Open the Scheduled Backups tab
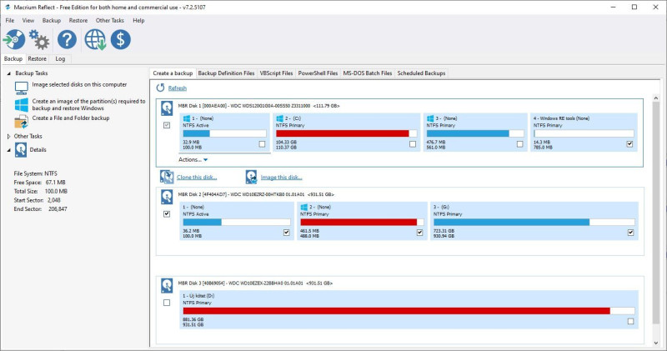Screen dimensions: 667x351 (421, 73)
